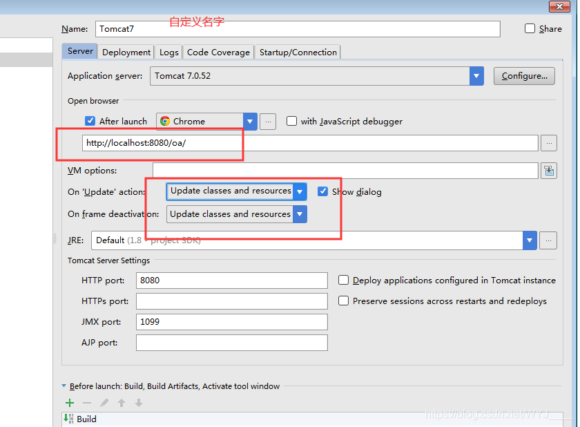Select the Build row in before-launch list
Image resolution: width=580 pixels, height=427 pixels.
click(x=312, y=419)
